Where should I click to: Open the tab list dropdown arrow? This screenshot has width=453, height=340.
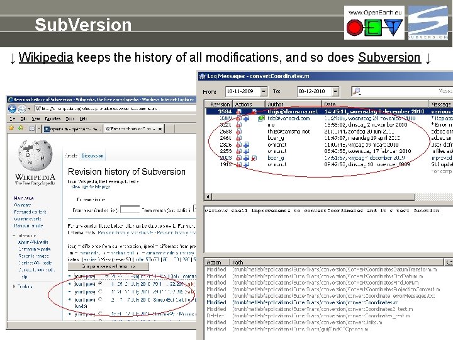pos(39,128)
